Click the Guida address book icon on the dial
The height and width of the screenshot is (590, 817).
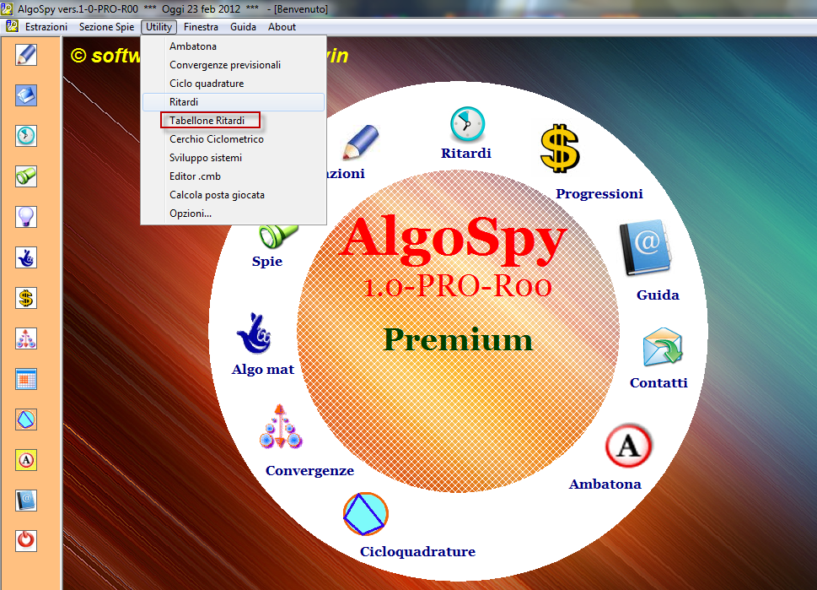coord(646,248)
